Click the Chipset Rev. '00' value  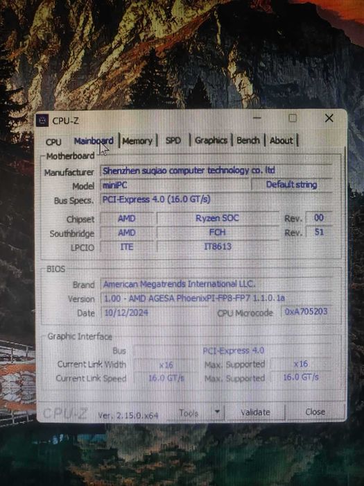[x=319, y=217]
